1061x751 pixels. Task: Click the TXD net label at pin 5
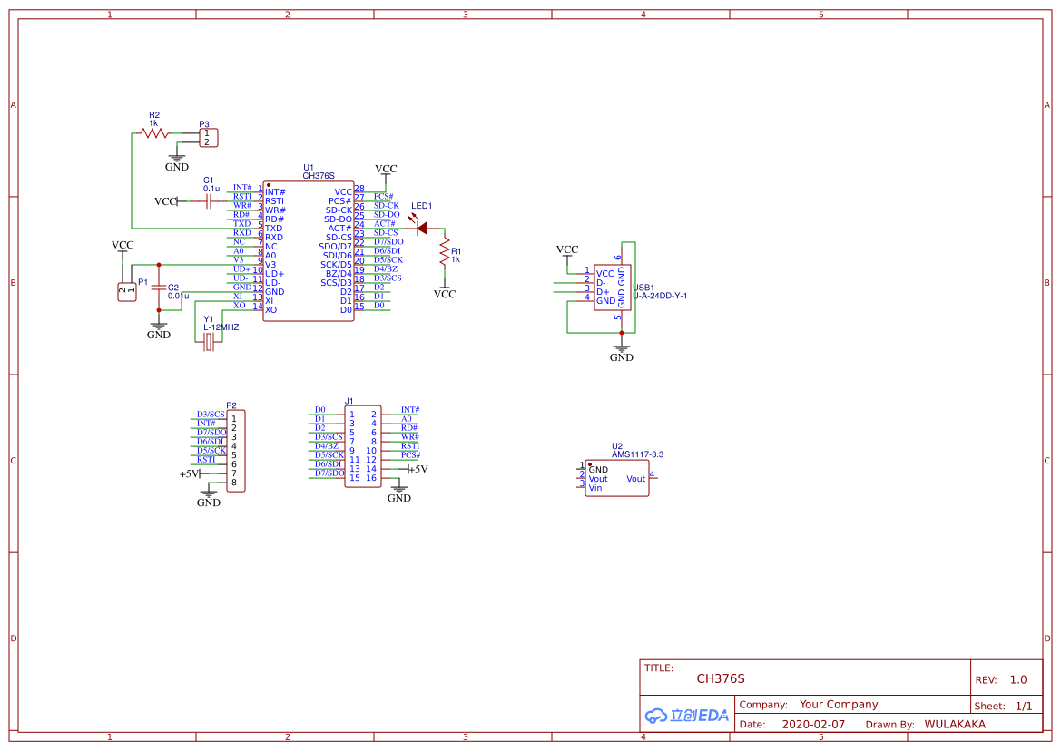[241, 224]
